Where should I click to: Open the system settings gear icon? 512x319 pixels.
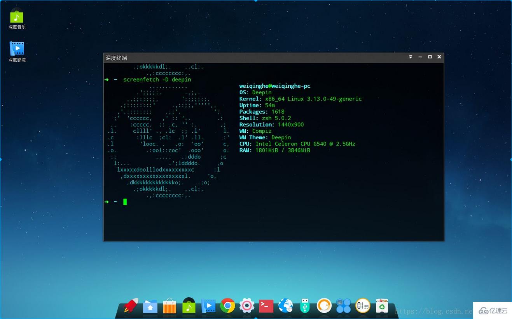pyautogui.click(x=247, y=306)
